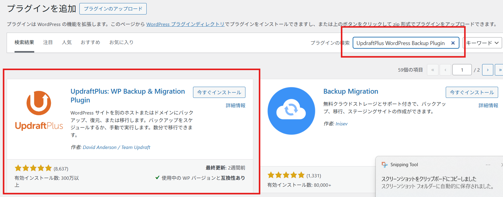Open the WordPress プラグインディレクトリ link

[x=185, y=24]
